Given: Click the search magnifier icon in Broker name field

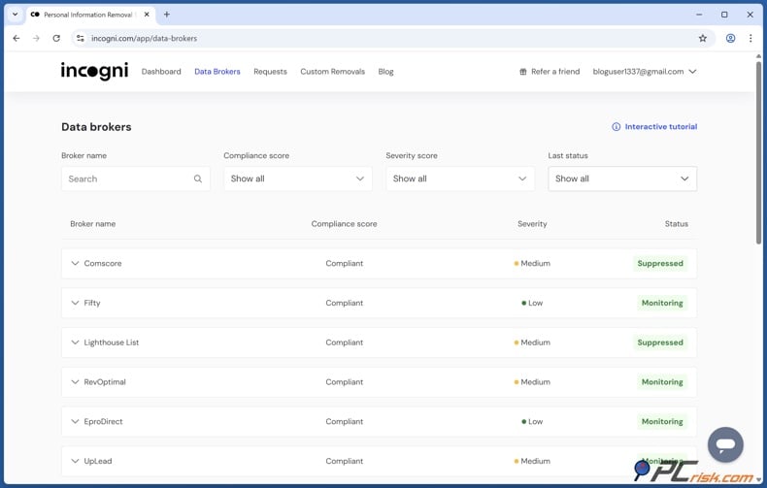Looking at the screenshot, I should point(198,179).
